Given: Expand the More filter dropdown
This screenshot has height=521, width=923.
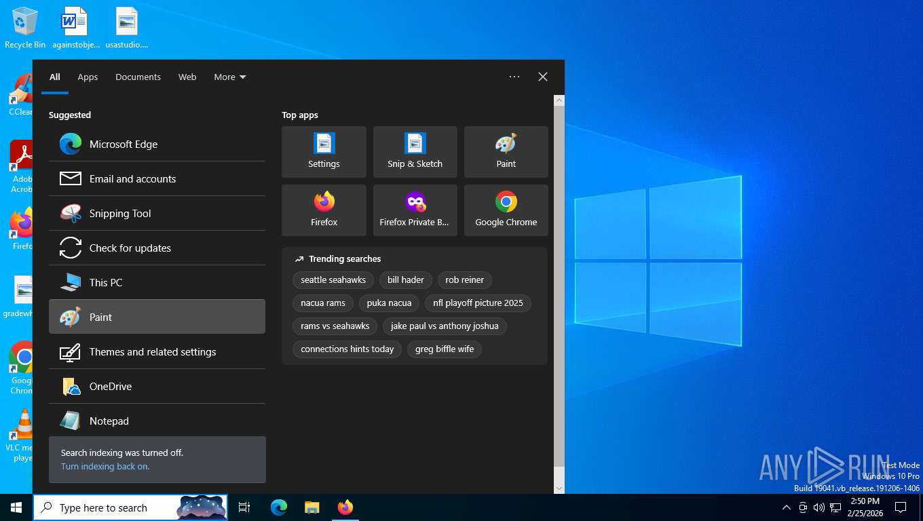Looking at the screenshot, I should tap(229, 77).
